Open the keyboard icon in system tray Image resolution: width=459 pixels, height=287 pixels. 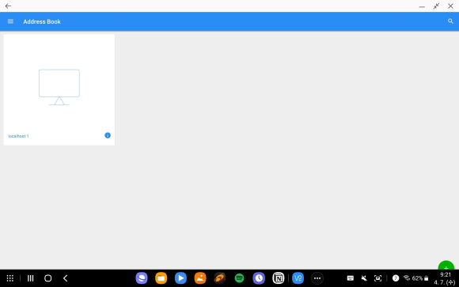coord(351,278)
